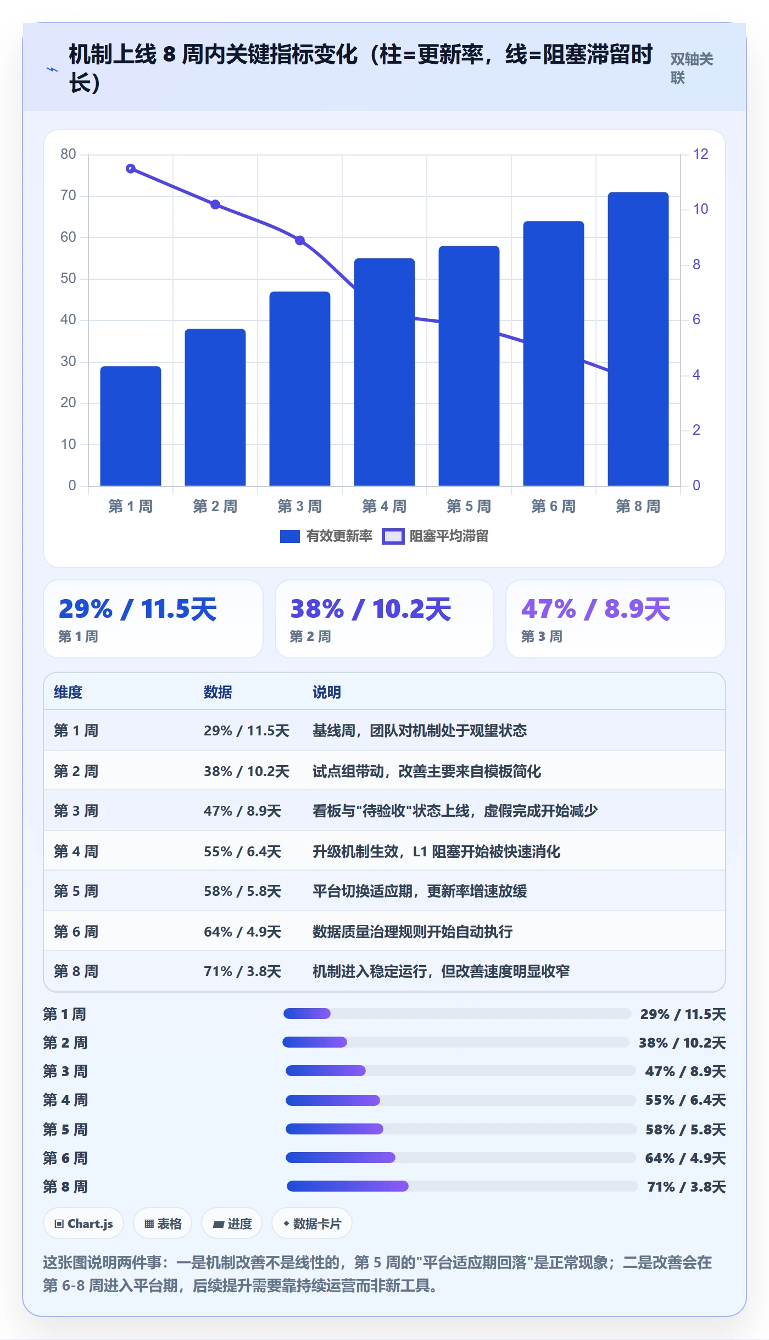769x1340 pixels.
Task: Click the 进度 tag chip
Action: point(232,1223)
